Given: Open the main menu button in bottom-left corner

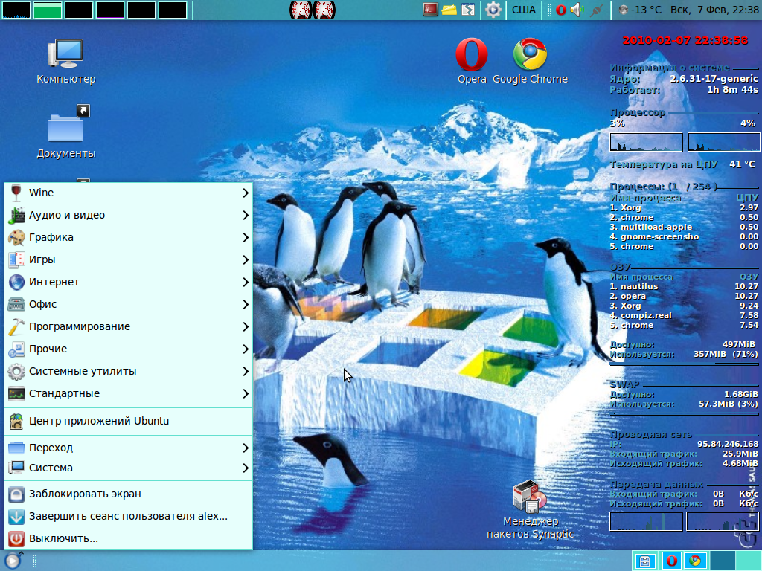Looking at the screenshot, I should [13, 561].
